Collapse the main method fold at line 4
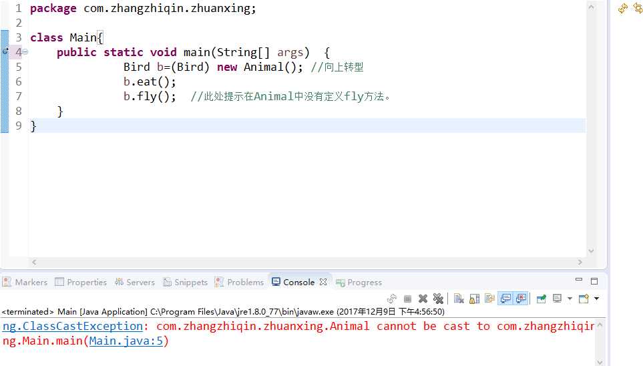Image resolution: width=643 pixels, height=366 pixels. [25, 52]
